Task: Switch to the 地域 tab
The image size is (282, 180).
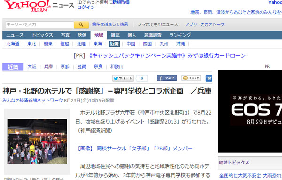Action: pyautogui.click(x=99, y=35)
